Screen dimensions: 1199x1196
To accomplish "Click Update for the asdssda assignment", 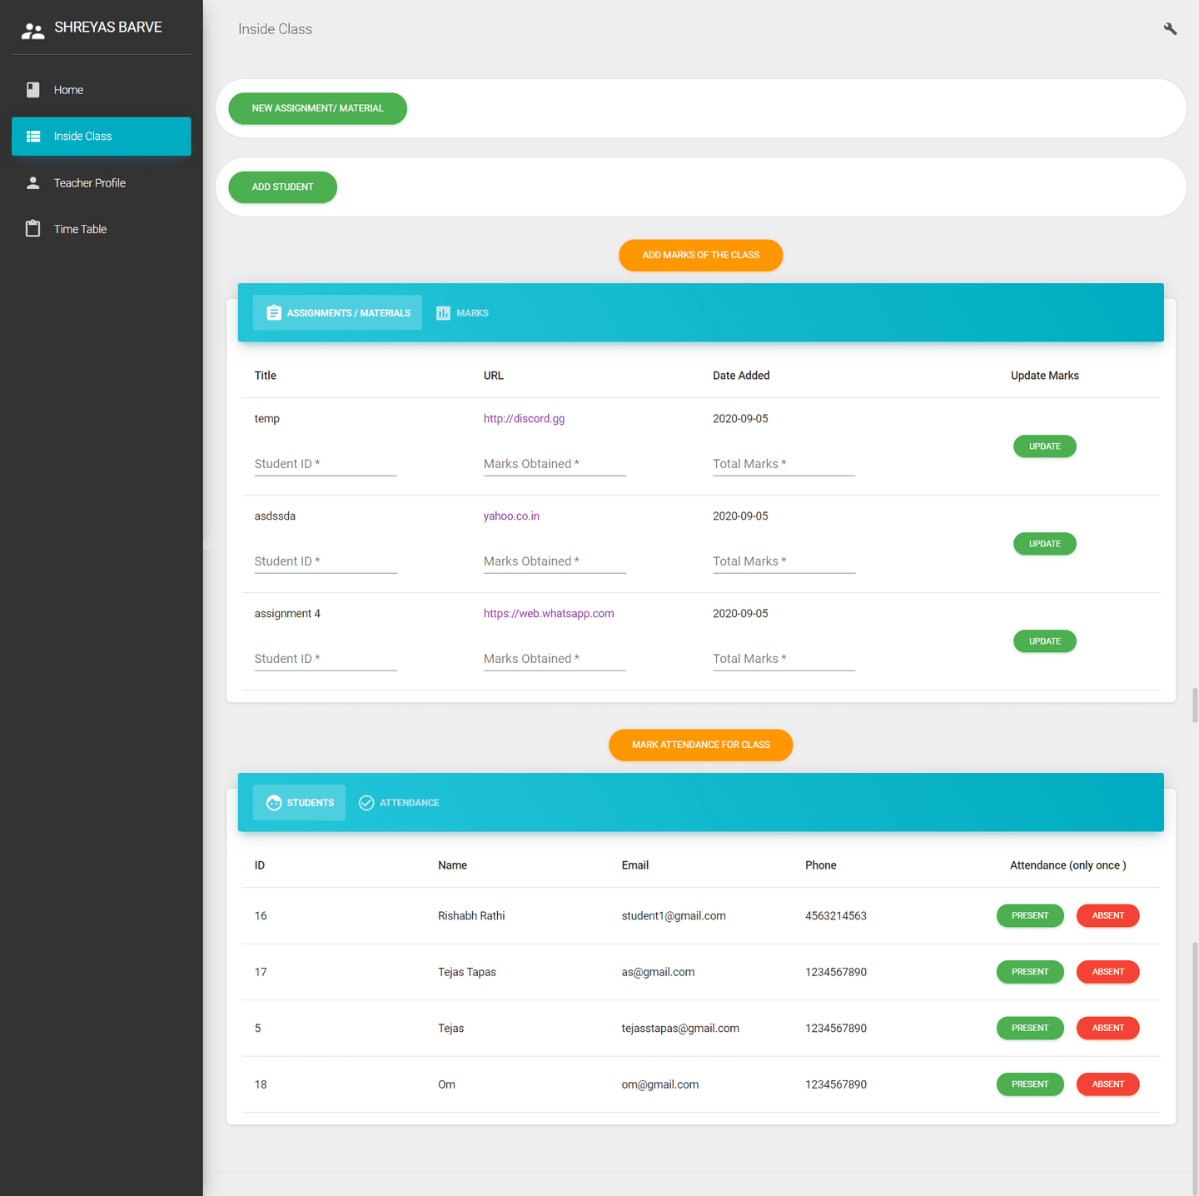I will (1045, 544).
